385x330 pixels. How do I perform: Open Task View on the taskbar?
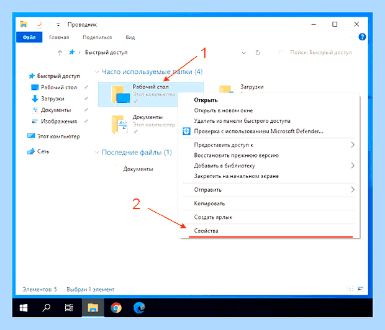click(69, 308)
